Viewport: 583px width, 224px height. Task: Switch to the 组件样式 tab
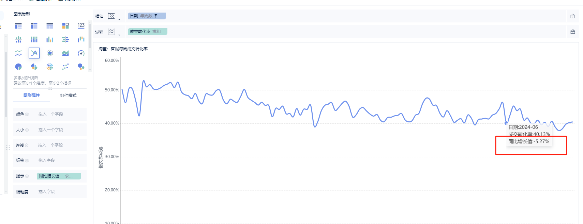pyautogui.click(x=68, y=96)
